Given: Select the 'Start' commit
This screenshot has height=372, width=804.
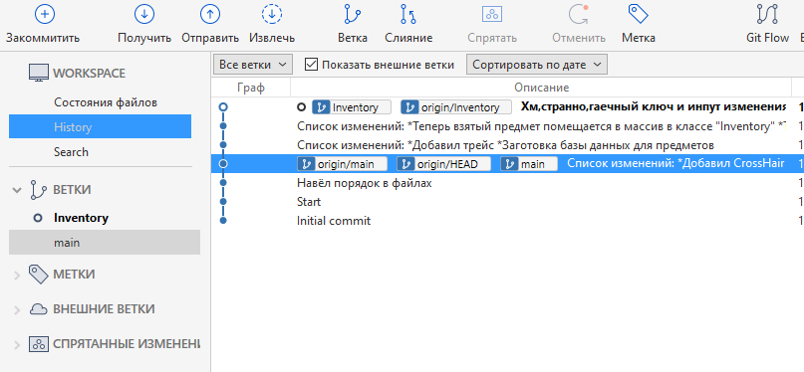Looking at the screenshot, I should 309,202.
